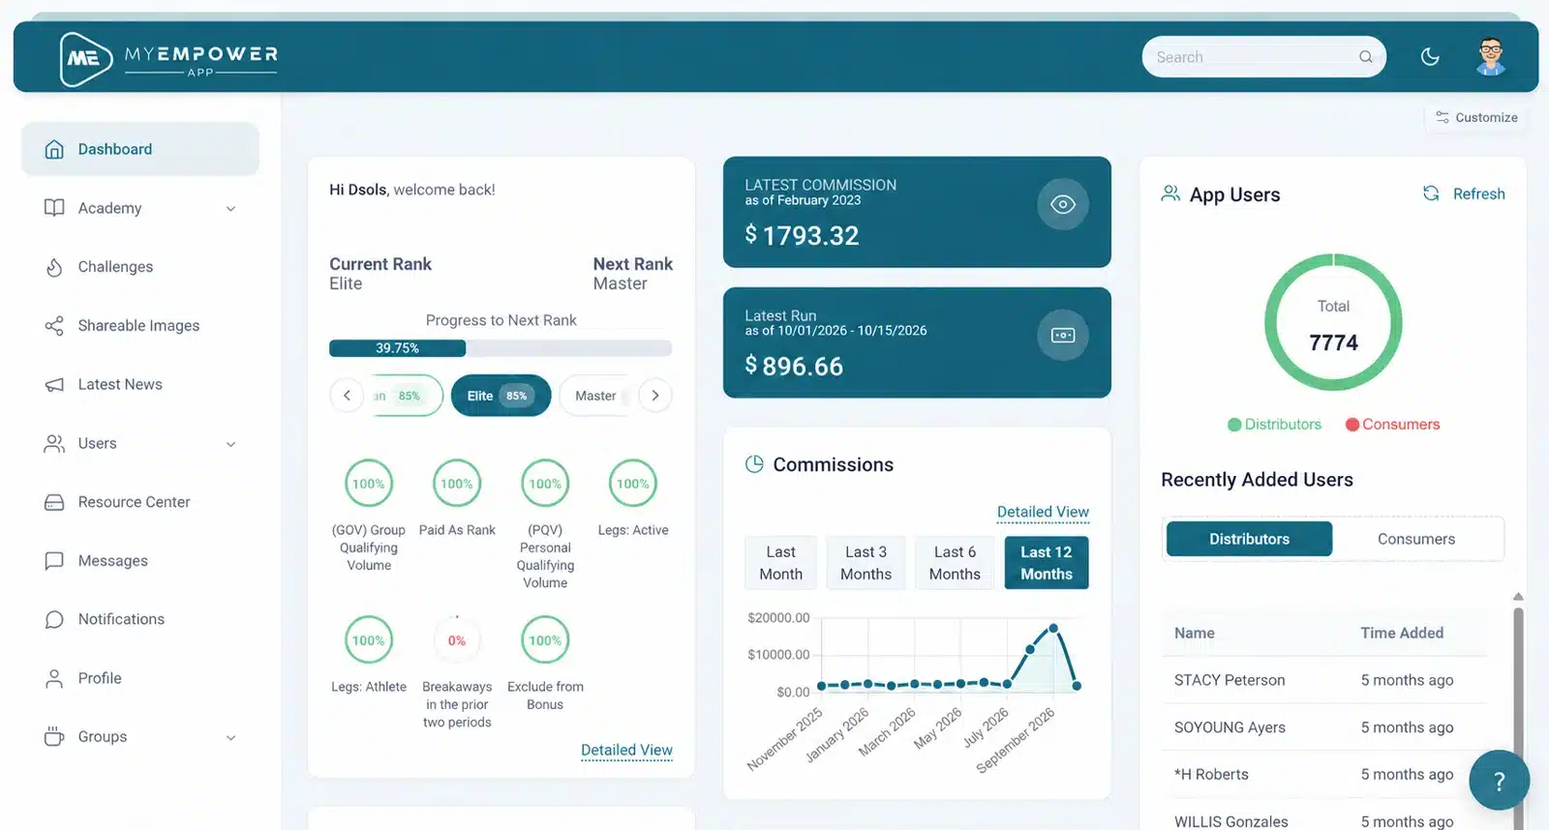Toggle Latest Commission visibility eye icon
This screenshot has width=1549, height=830.
click(x=1063, y=204)
